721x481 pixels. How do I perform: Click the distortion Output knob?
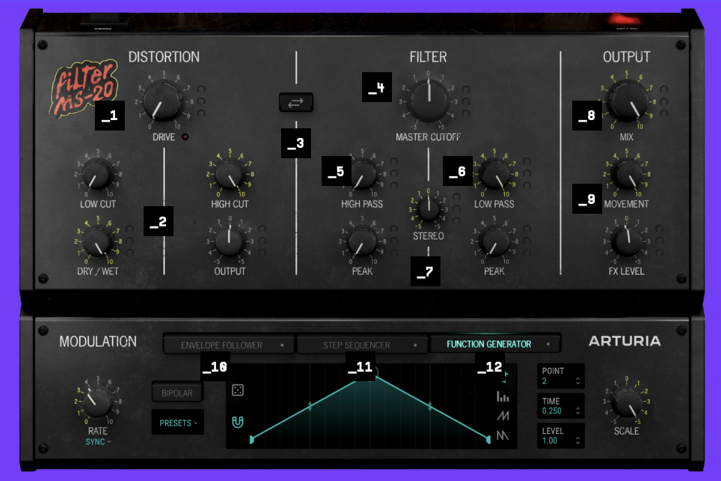(x=229, y=241)
